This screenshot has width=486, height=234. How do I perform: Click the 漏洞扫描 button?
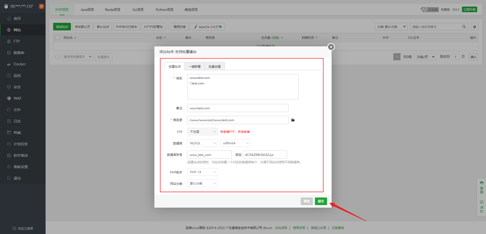[180, 27]
